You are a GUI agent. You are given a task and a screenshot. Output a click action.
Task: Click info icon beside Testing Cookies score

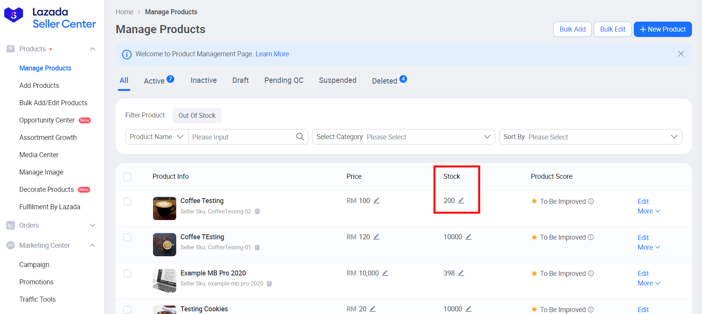click(x=591, y=309)
